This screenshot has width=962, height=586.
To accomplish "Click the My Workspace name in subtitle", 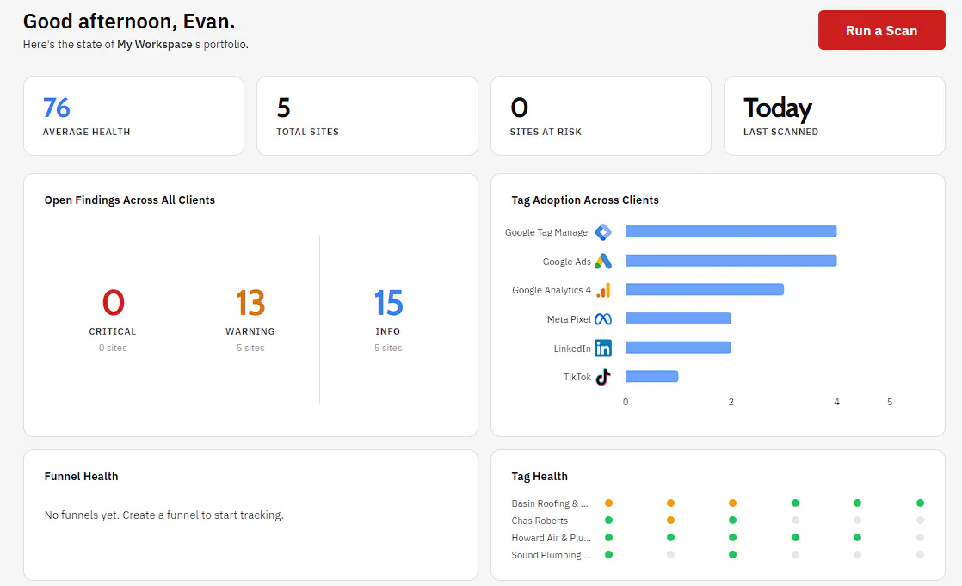I will [155, 44].
